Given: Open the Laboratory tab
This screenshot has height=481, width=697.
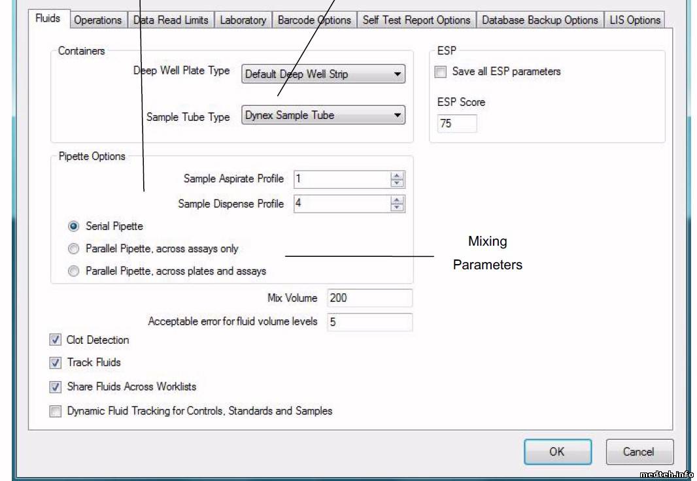Looking at the screenshot, I should [x=243, y=20].
